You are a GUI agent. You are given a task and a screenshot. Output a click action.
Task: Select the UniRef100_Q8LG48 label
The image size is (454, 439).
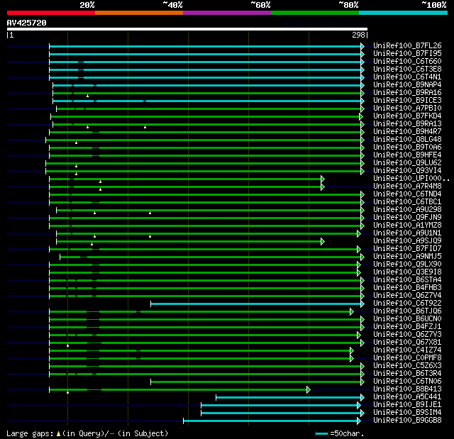[x=407, y=140]
